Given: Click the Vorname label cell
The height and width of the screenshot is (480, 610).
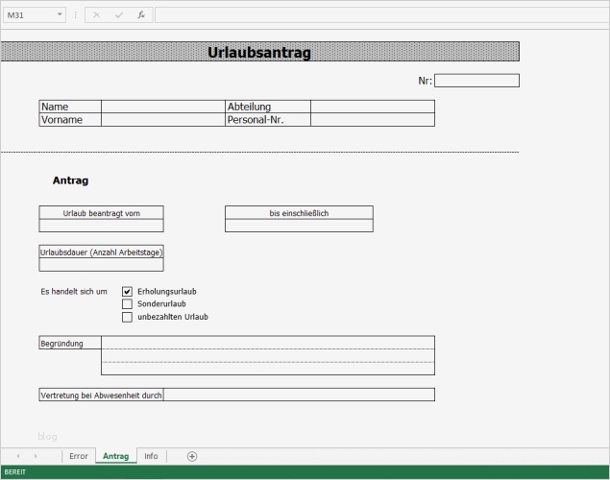Looking at the screenshot, I should tap(70, 120).
